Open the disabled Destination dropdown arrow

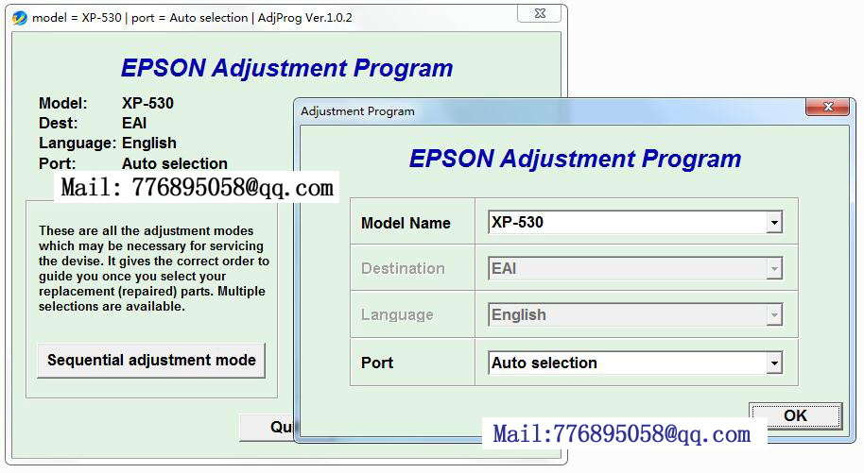[774, 269]
